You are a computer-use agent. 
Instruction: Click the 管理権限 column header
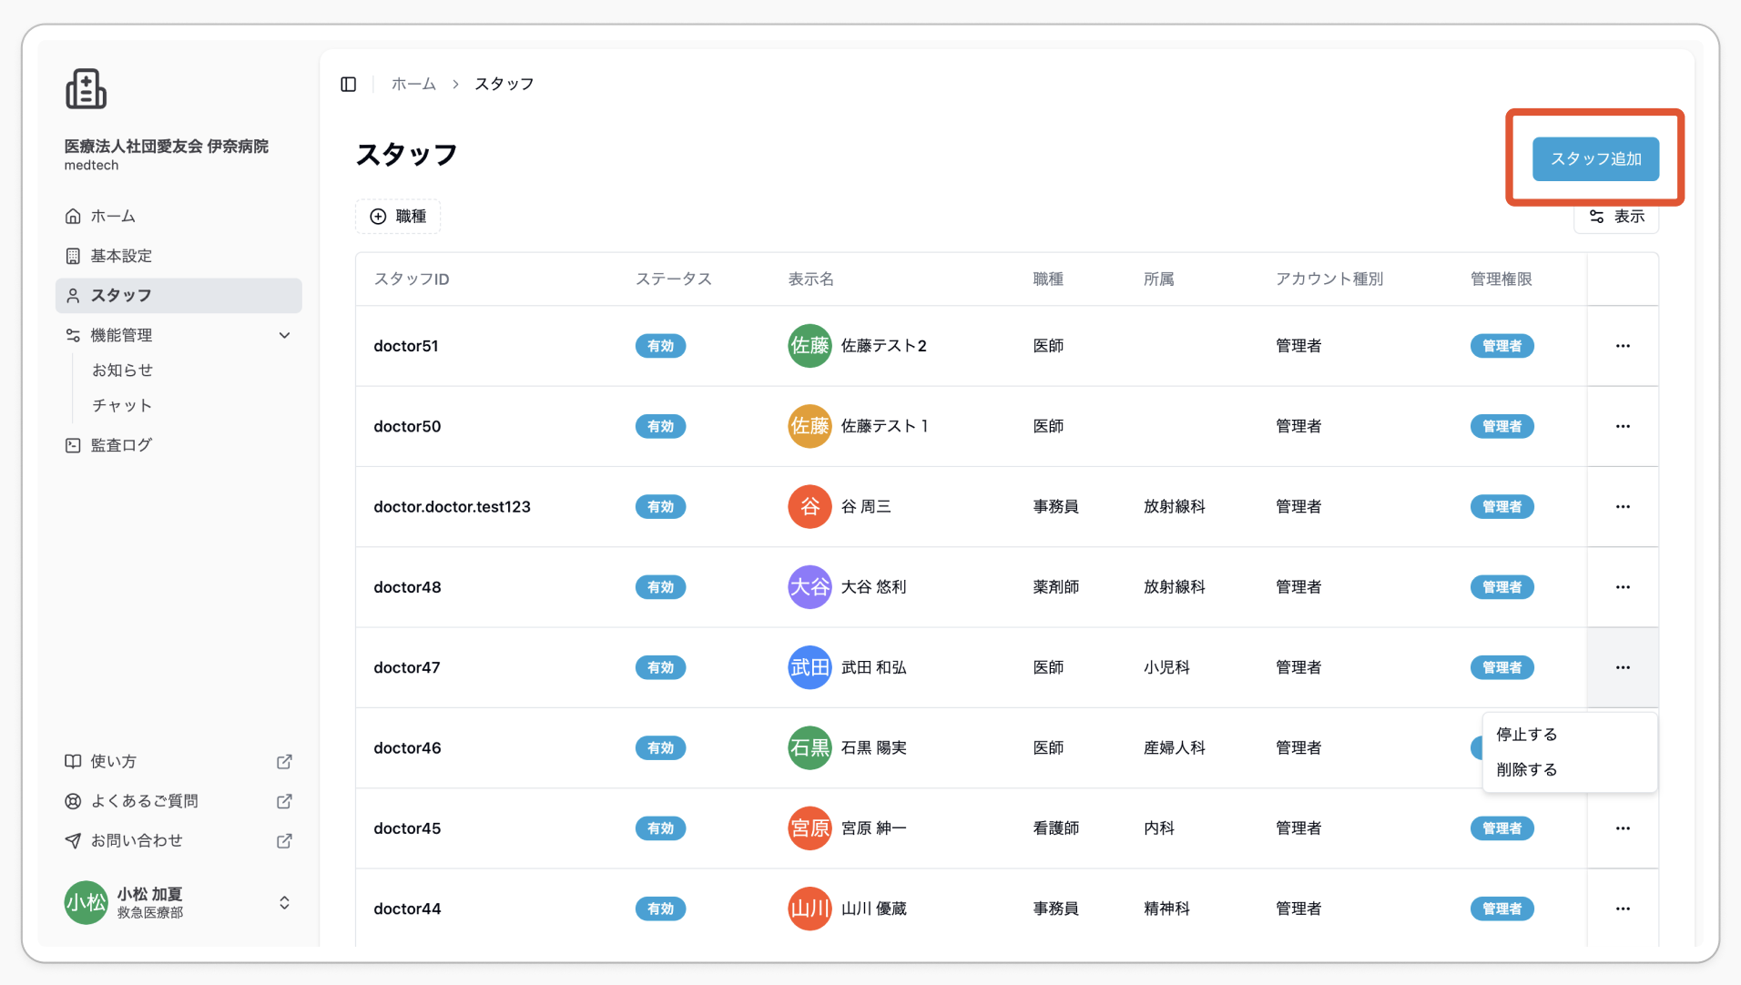tap(1502, 279)
